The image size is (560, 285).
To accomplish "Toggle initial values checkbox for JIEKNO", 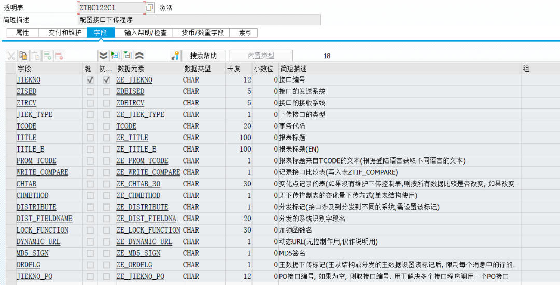I will pos(106,80).
